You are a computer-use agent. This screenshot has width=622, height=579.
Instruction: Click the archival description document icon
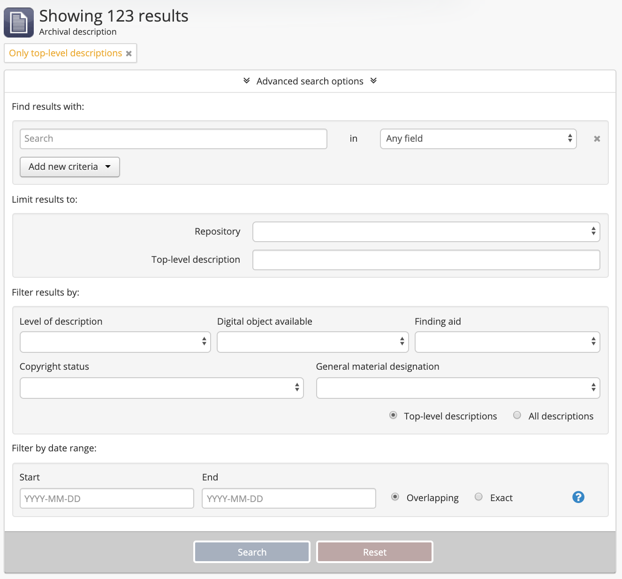click(x=19, y=23)
